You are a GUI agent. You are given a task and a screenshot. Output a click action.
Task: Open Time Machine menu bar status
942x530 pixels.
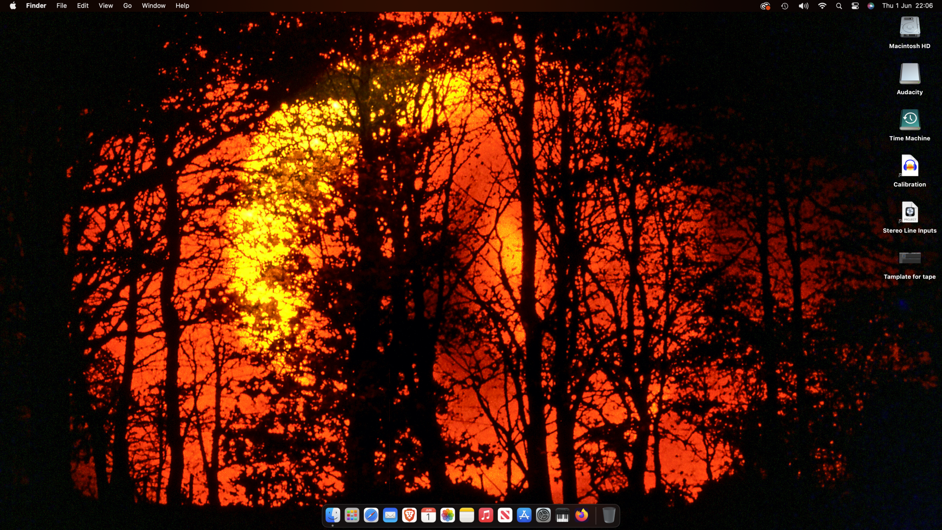[x=785, y=6]
